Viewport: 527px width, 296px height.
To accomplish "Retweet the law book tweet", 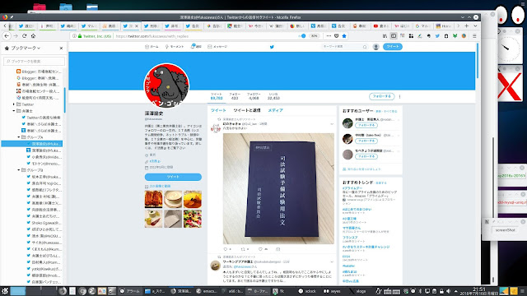I will (x=243, y=249).
